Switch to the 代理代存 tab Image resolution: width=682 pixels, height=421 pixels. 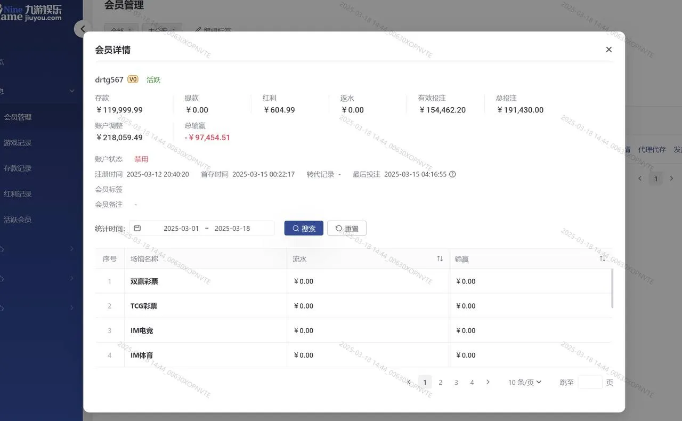[x=652, y=150]
